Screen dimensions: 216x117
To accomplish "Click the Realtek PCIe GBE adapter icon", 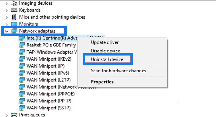I will 22,45.
